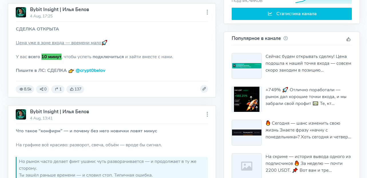The width and height of the screenshot is (367, 178).
Task: Click help question mark next to Популярное в канале
Action: 285,39
